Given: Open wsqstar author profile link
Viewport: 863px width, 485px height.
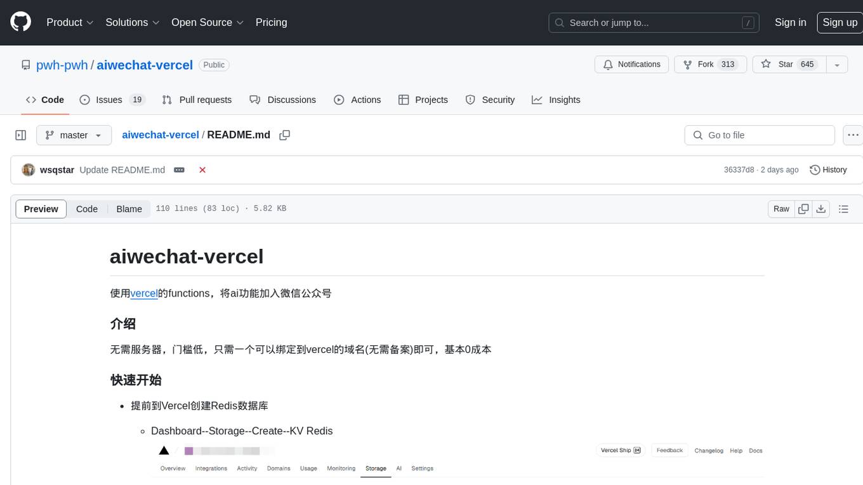Looking at the screenshot, I should [57, 170].
